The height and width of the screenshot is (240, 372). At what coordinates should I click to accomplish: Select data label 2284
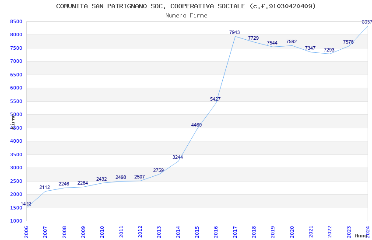pos(83,183)
